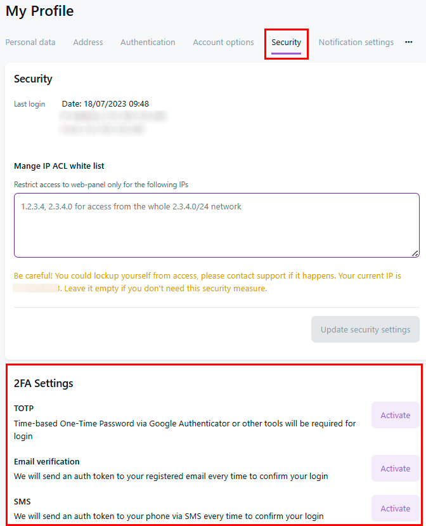Click the My Profile page heading

tap(40, 11)
